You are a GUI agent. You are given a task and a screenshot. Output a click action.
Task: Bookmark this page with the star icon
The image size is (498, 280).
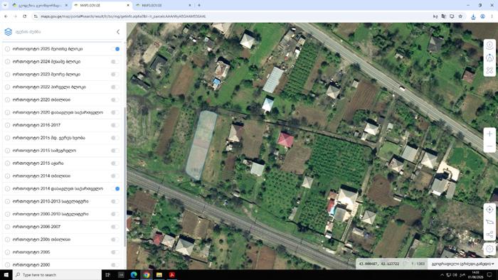[460, 16]
